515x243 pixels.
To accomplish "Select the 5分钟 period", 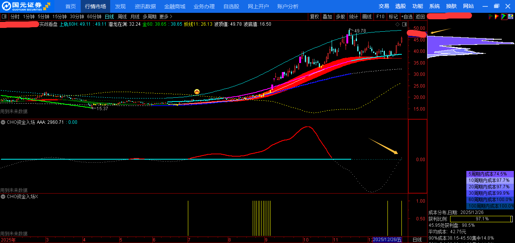I will [x=43, y=17].
